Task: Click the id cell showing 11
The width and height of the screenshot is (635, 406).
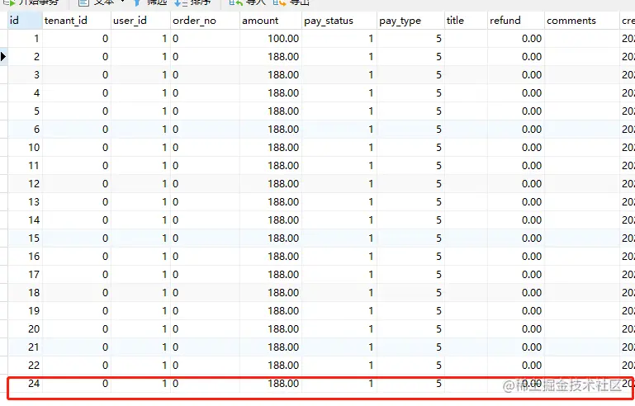Action: point(25,166)
